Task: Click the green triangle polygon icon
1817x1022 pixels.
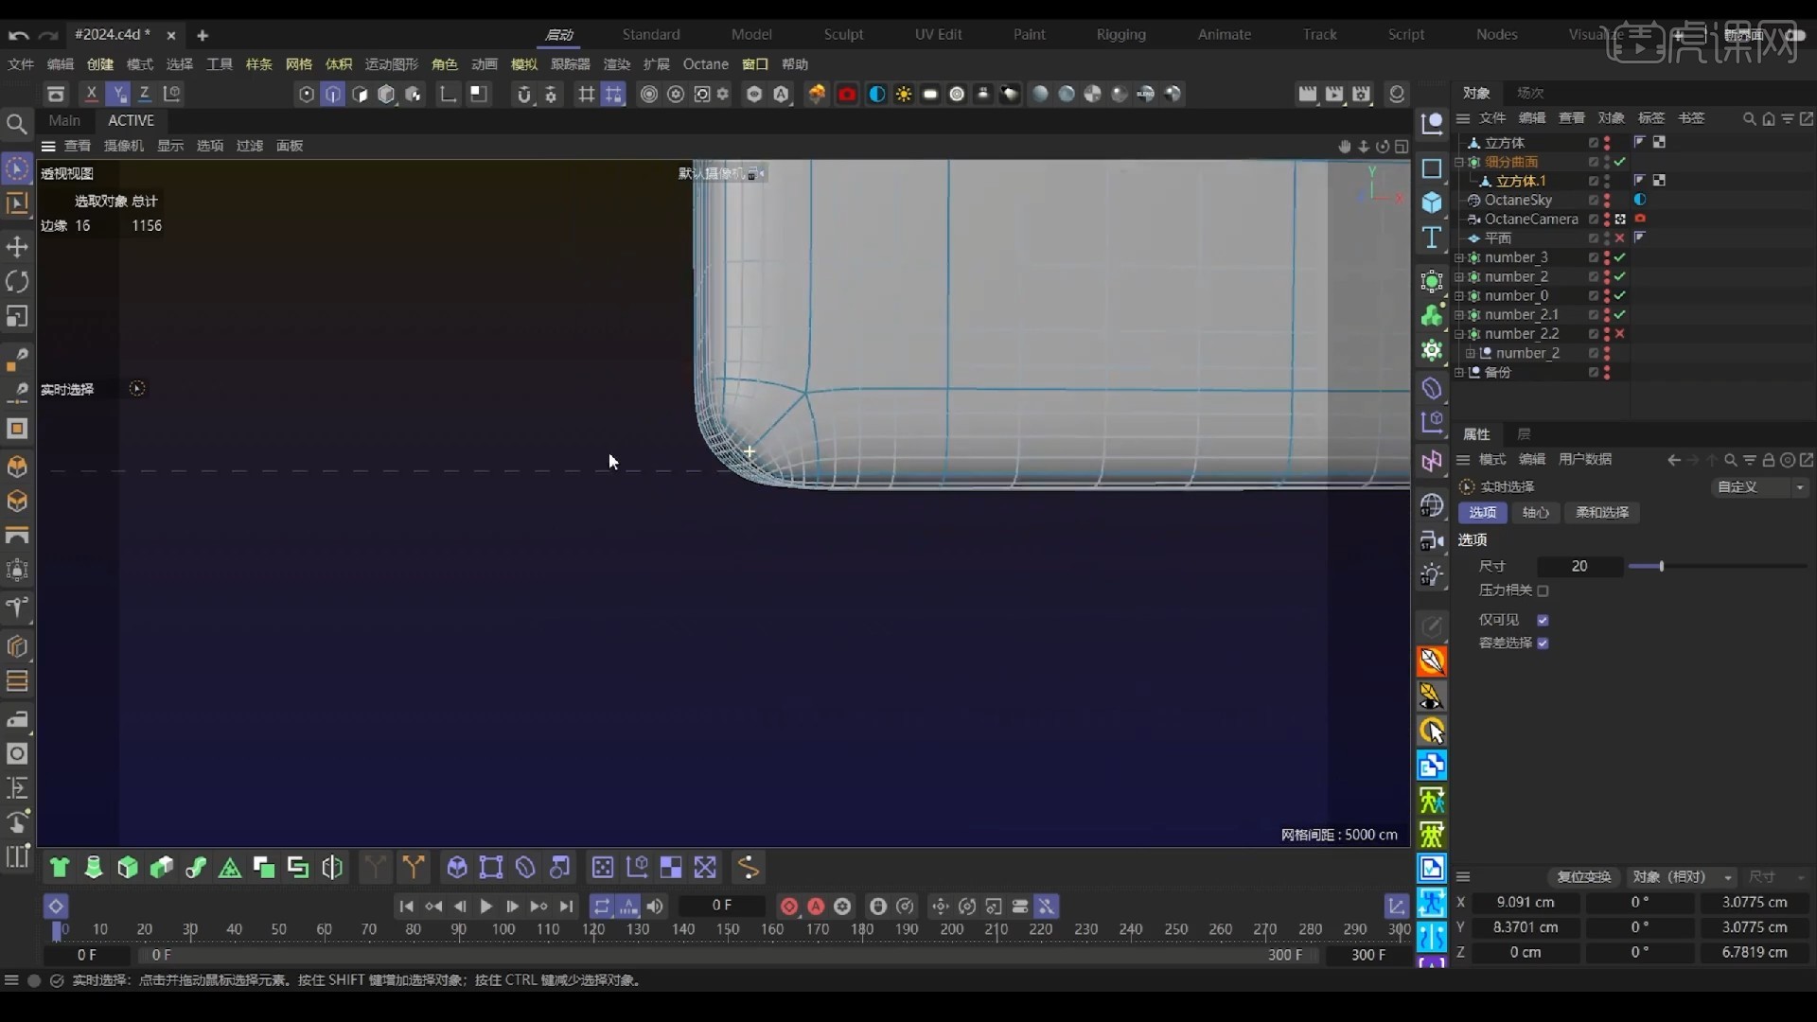Action: click(230, 868)
